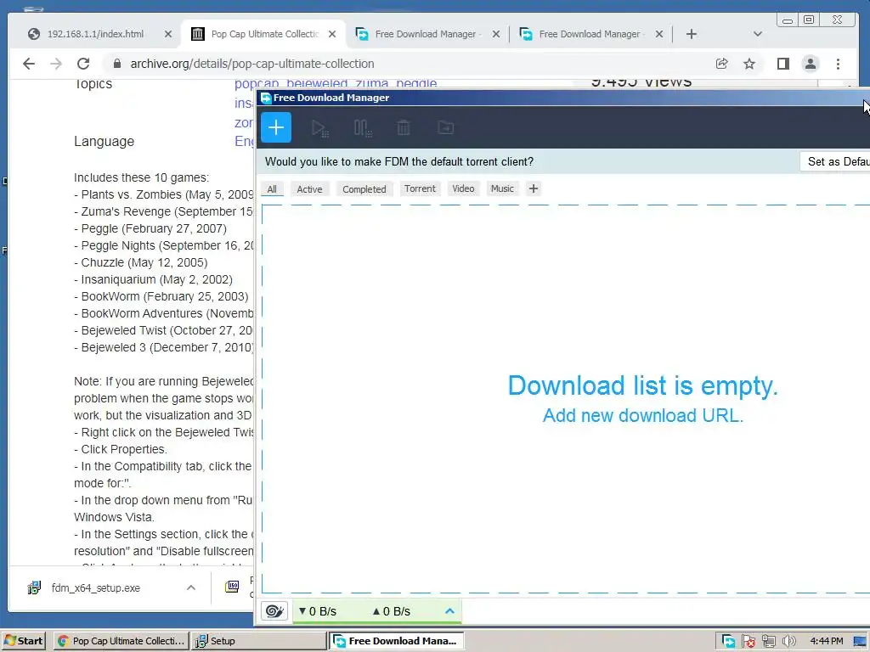
Task: Bookmark this page with star icon
Action: pyautogui.click(x=749, y=64)
